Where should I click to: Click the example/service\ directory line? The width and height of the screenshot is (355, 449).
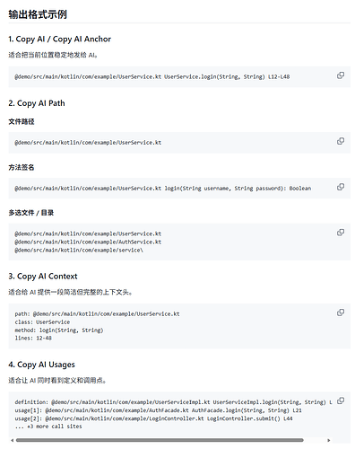click(x=79, y=250)
